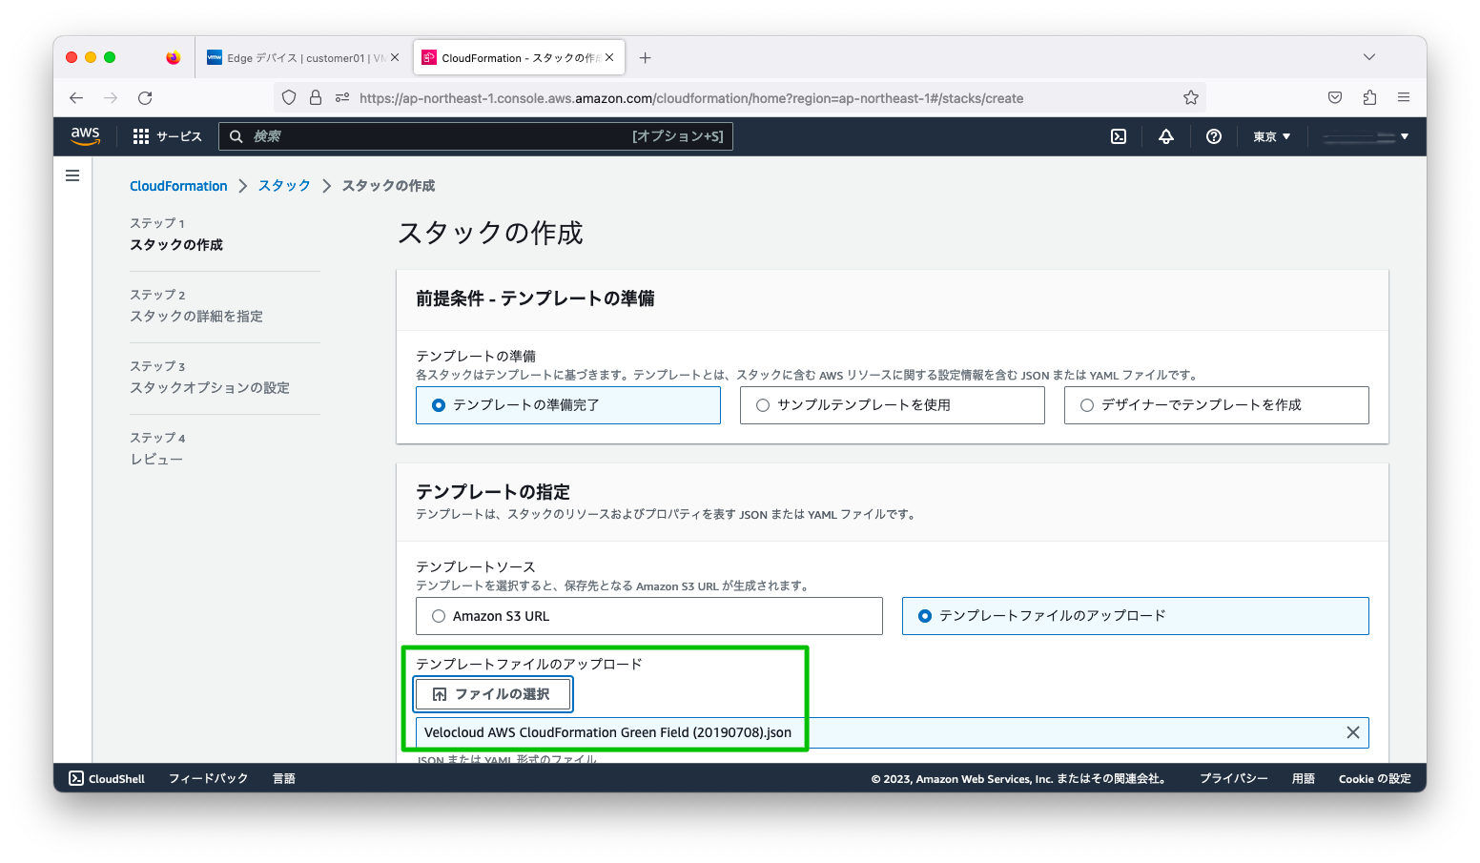Open a new browser tab
This screenshot has height=863, width=1480.
click(x=646, y=58)
